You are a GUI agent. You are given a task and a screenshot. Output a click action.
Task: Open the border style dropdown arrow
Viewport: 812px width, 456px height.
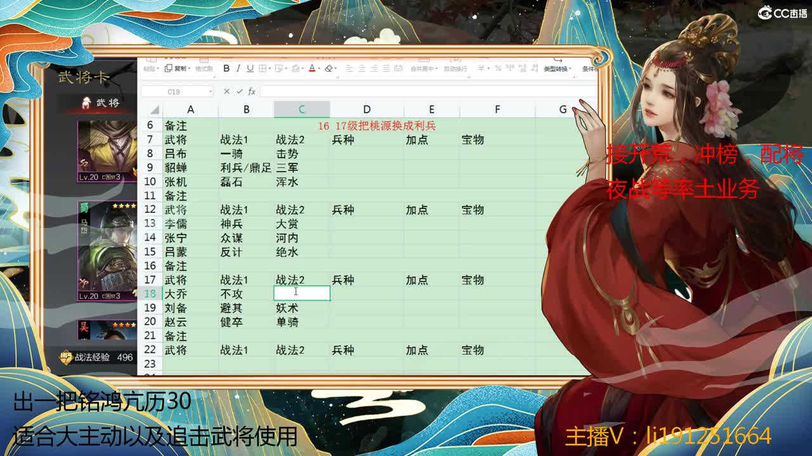[x=270, y=68]
